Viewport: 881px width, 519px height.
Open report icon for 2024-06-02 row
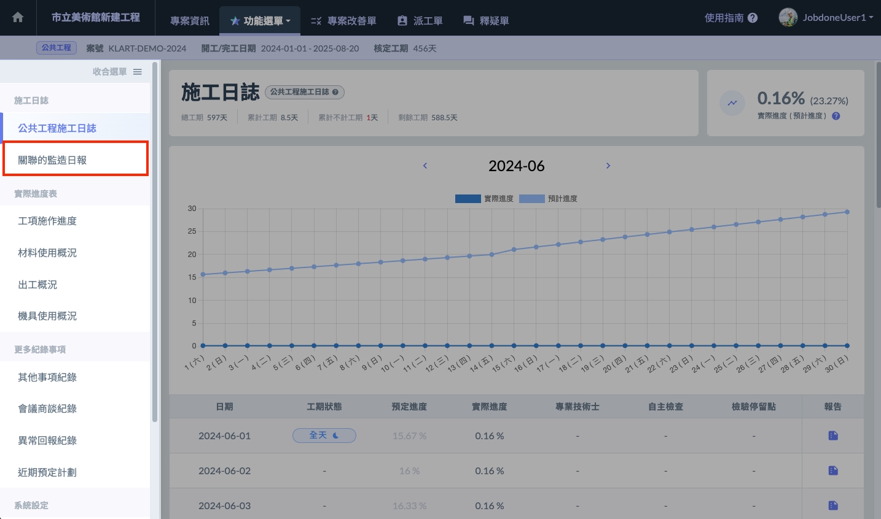[x=833, y=471]
